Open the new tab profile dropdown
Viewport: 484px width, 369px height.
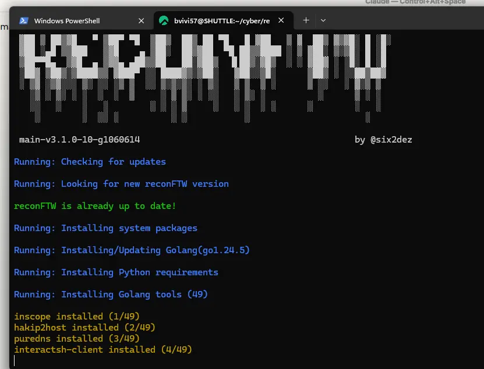[x=323, y=20]
